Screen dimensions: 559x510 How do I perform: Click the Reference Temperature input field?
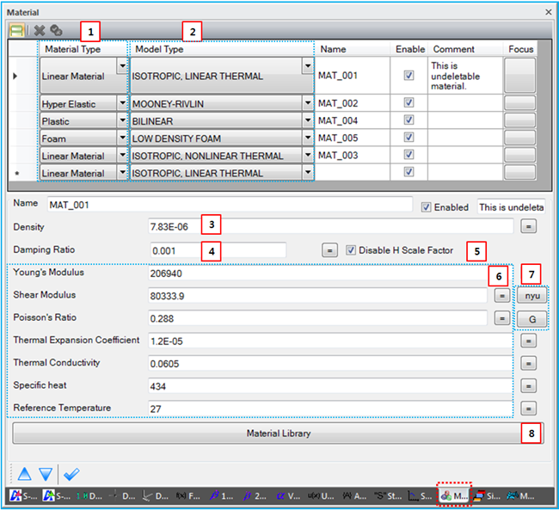(331, 409)
